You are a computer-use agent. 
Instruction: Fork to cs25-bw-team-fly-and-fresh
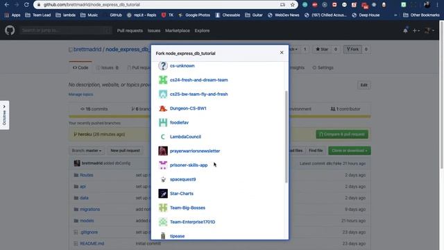click(x=199, y=94)
